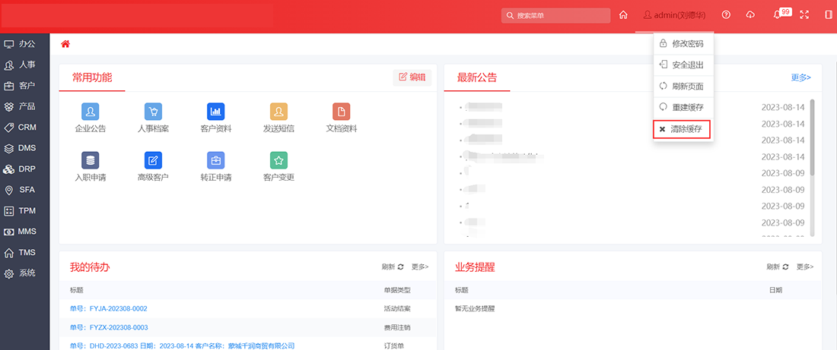Click the breadcrumb red home icon

(65, 44)
